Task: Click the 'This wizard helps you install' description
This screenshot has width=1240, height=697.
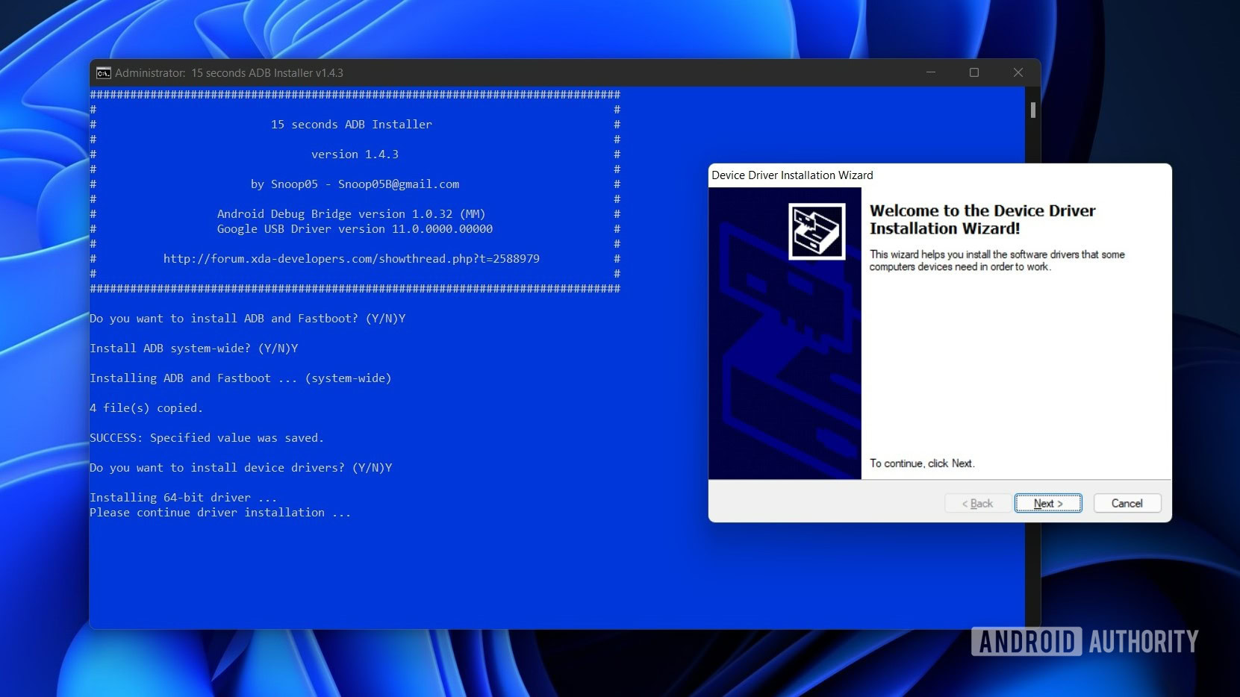Action: tap(997, 260)
